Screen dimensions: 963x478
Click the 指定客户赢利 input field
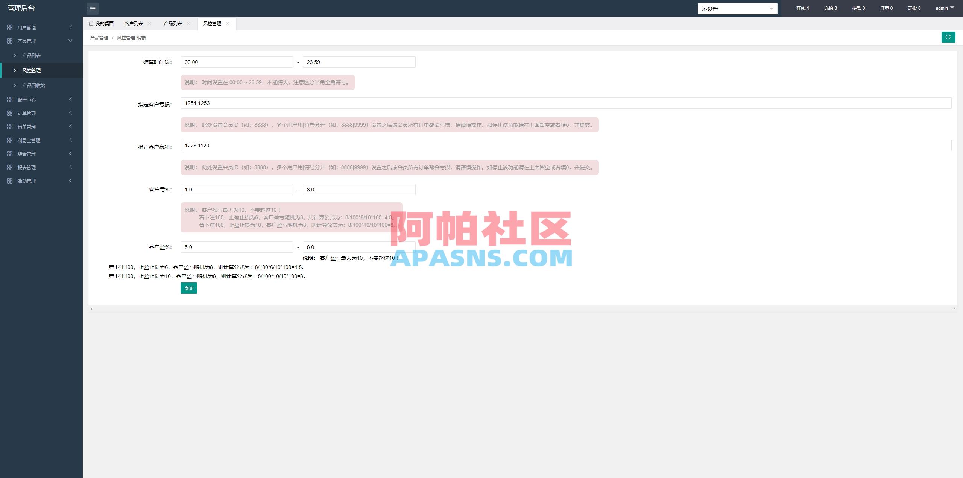point(566,146)
